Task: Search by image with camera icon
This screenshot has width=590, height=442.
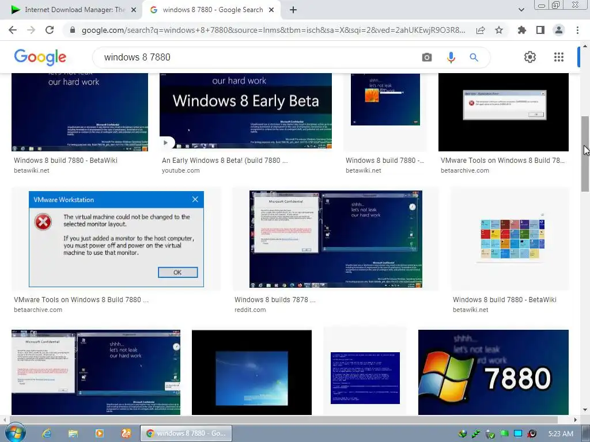Action: click(427, 57)
